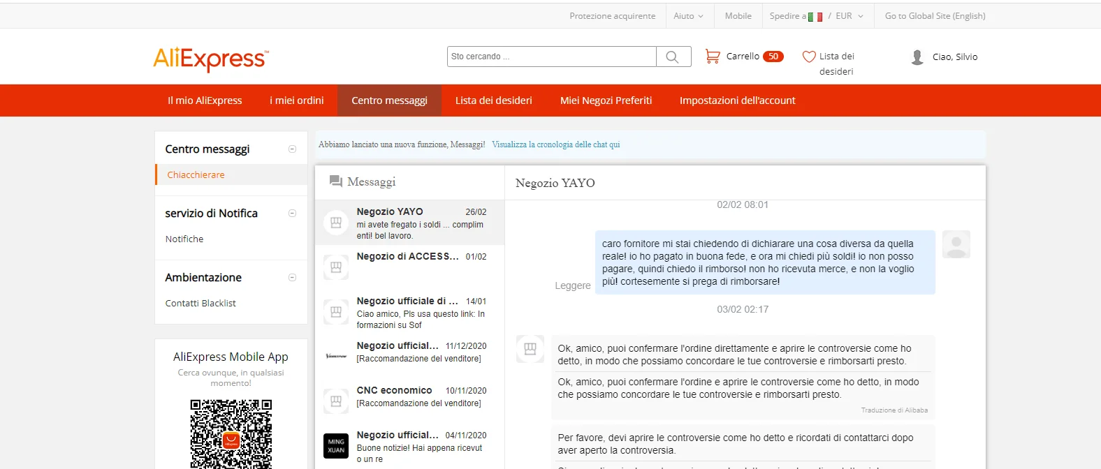Viewport: 1101px width, 469px height.
Task: Click the user profile avatar icon
Action: pos(917,57)
